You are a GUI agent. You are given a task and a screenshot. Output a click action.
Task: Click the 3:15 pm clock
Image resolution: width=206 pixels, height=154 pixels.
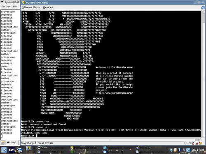click(x=198, y=150)
